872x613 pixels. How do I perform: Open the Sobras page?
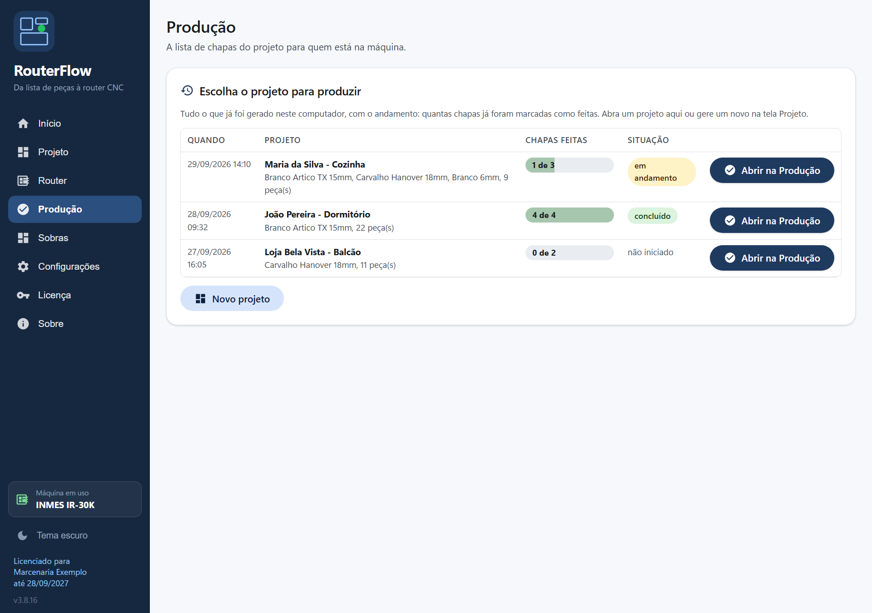pos(75,238)
